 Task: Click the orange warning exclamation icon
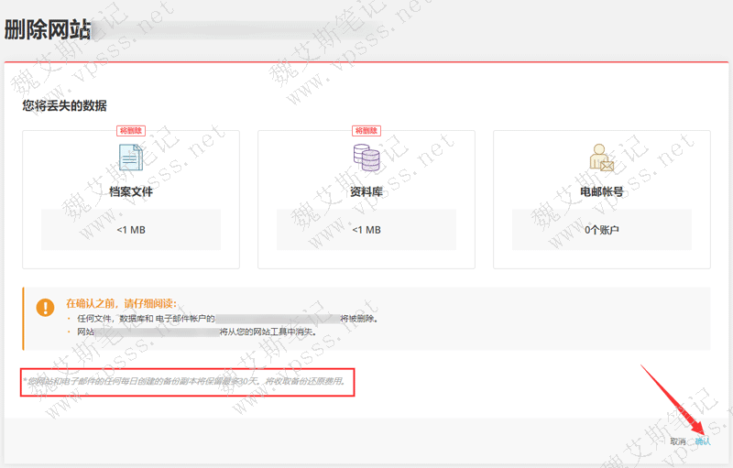pyautogui.click(x=45, y=308)
